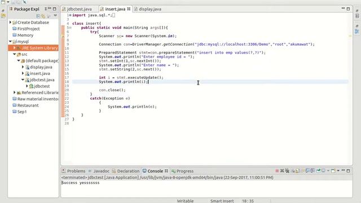This screenshot has width=361, height=203.
Task: Select Memory project in Package Explorer
Action: (x=25, y=35)
